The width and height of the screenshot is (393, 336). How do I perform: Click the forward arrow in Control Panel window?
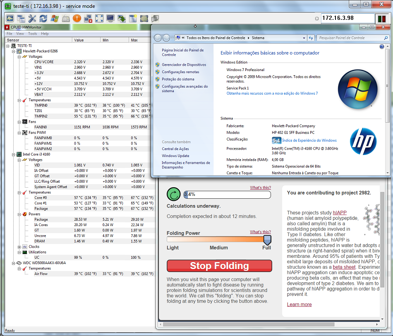tap(166, 38)
